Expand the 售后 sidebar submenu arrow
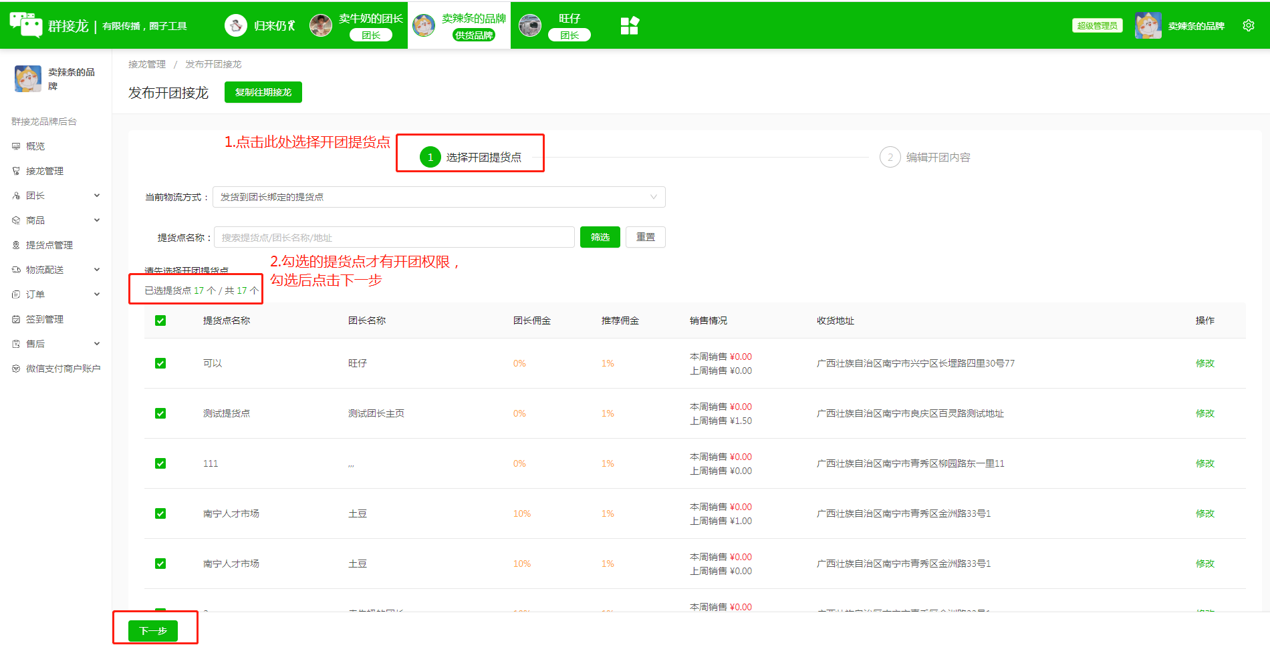Screen dimensions: 1270x645 (97, 344)
